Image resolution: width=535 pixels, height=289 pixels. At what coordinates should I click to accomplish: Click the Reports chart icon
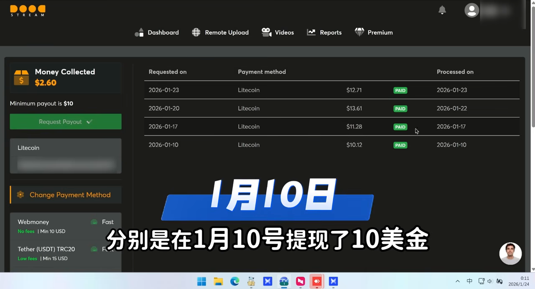(311, 33)
